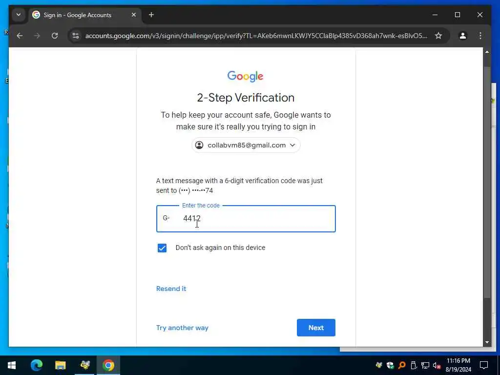Click the page scrollbar up arrow
Image resolution: width=500 pixels, height=375 pixels.
click(x=487, y=52)
